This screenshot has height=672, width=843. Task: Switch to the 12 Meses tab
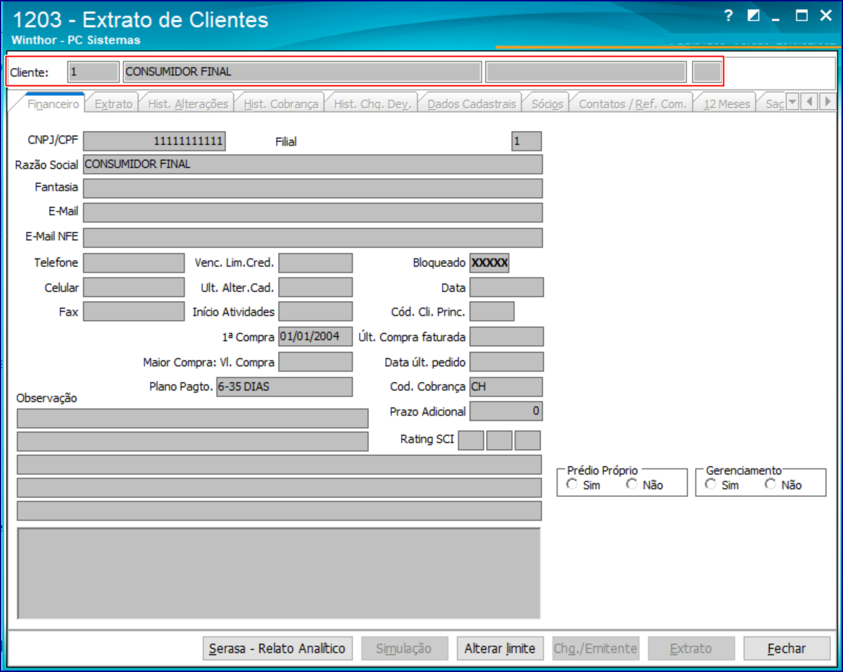[726, 104]
